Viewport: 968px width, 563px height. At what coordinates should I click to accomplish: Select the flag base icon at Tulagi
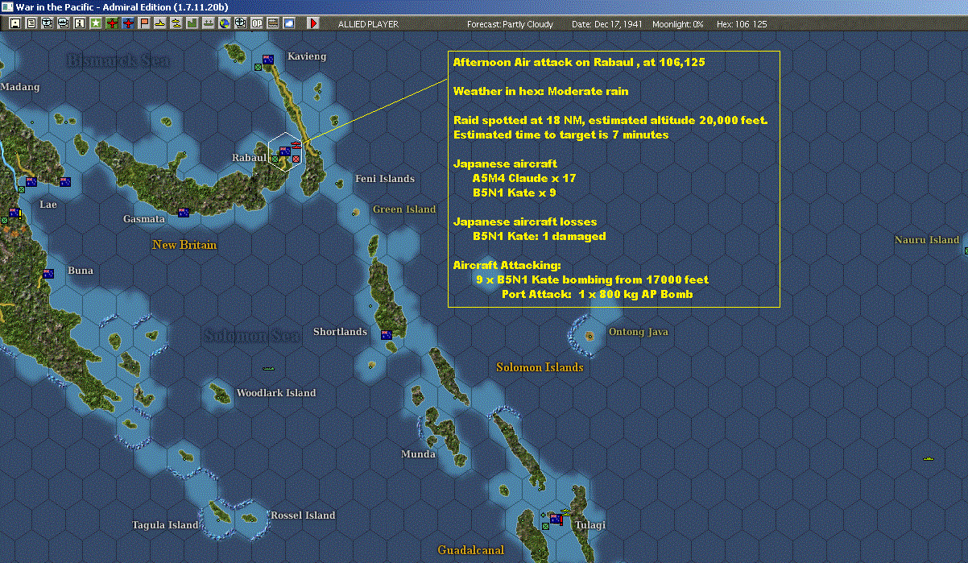click(556, 519)
